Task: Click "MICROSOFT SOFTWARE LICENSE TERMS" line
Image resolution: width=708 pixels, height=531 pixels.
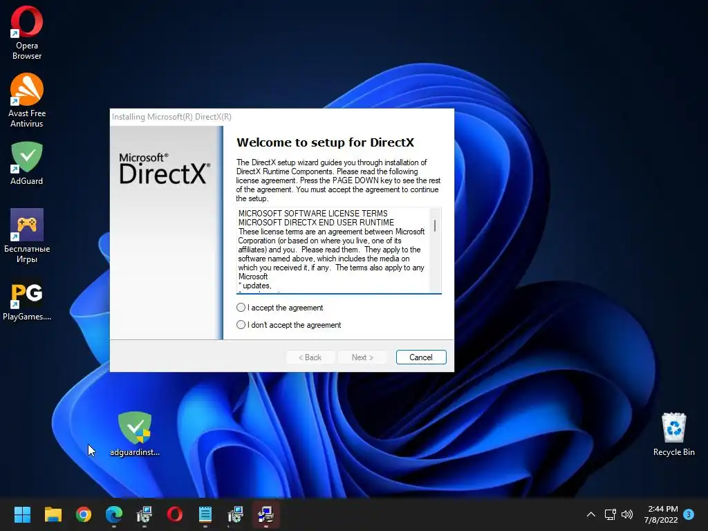Action: 313,213
